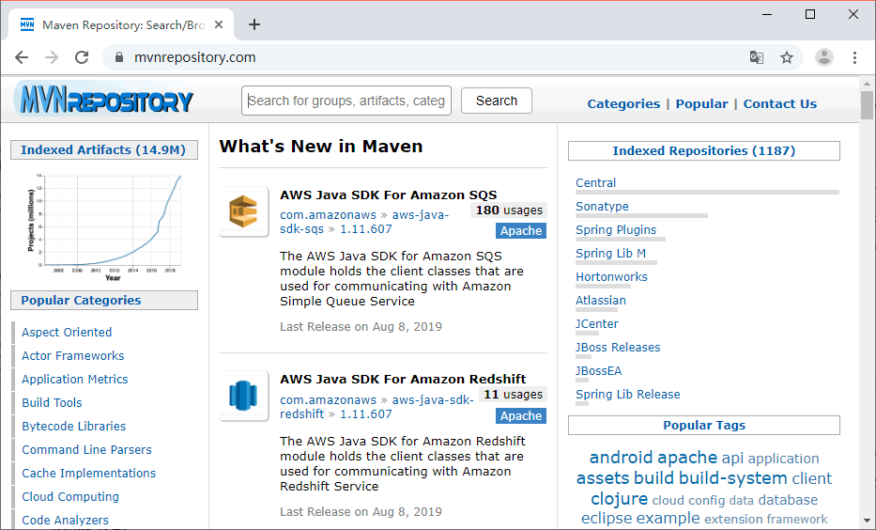
Task: Open the translate page icon
Action: (x=757, y=57)
